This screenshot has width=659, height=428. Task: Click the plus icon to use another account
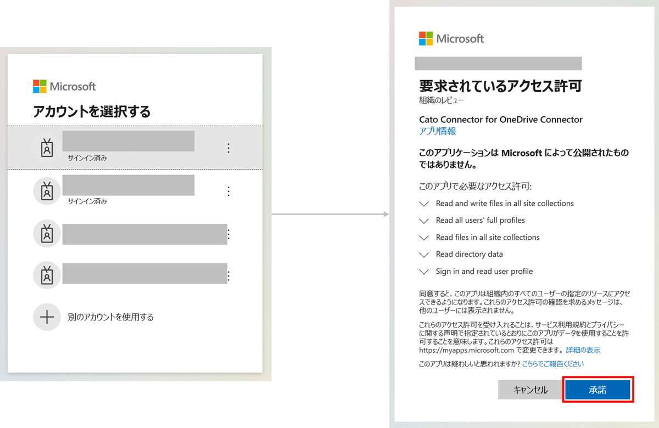[x=47, y=317]
